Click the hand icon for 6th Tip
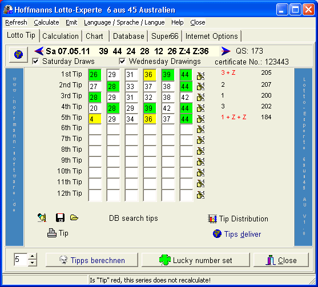The image size is (318, 287). tap(200, 130)
